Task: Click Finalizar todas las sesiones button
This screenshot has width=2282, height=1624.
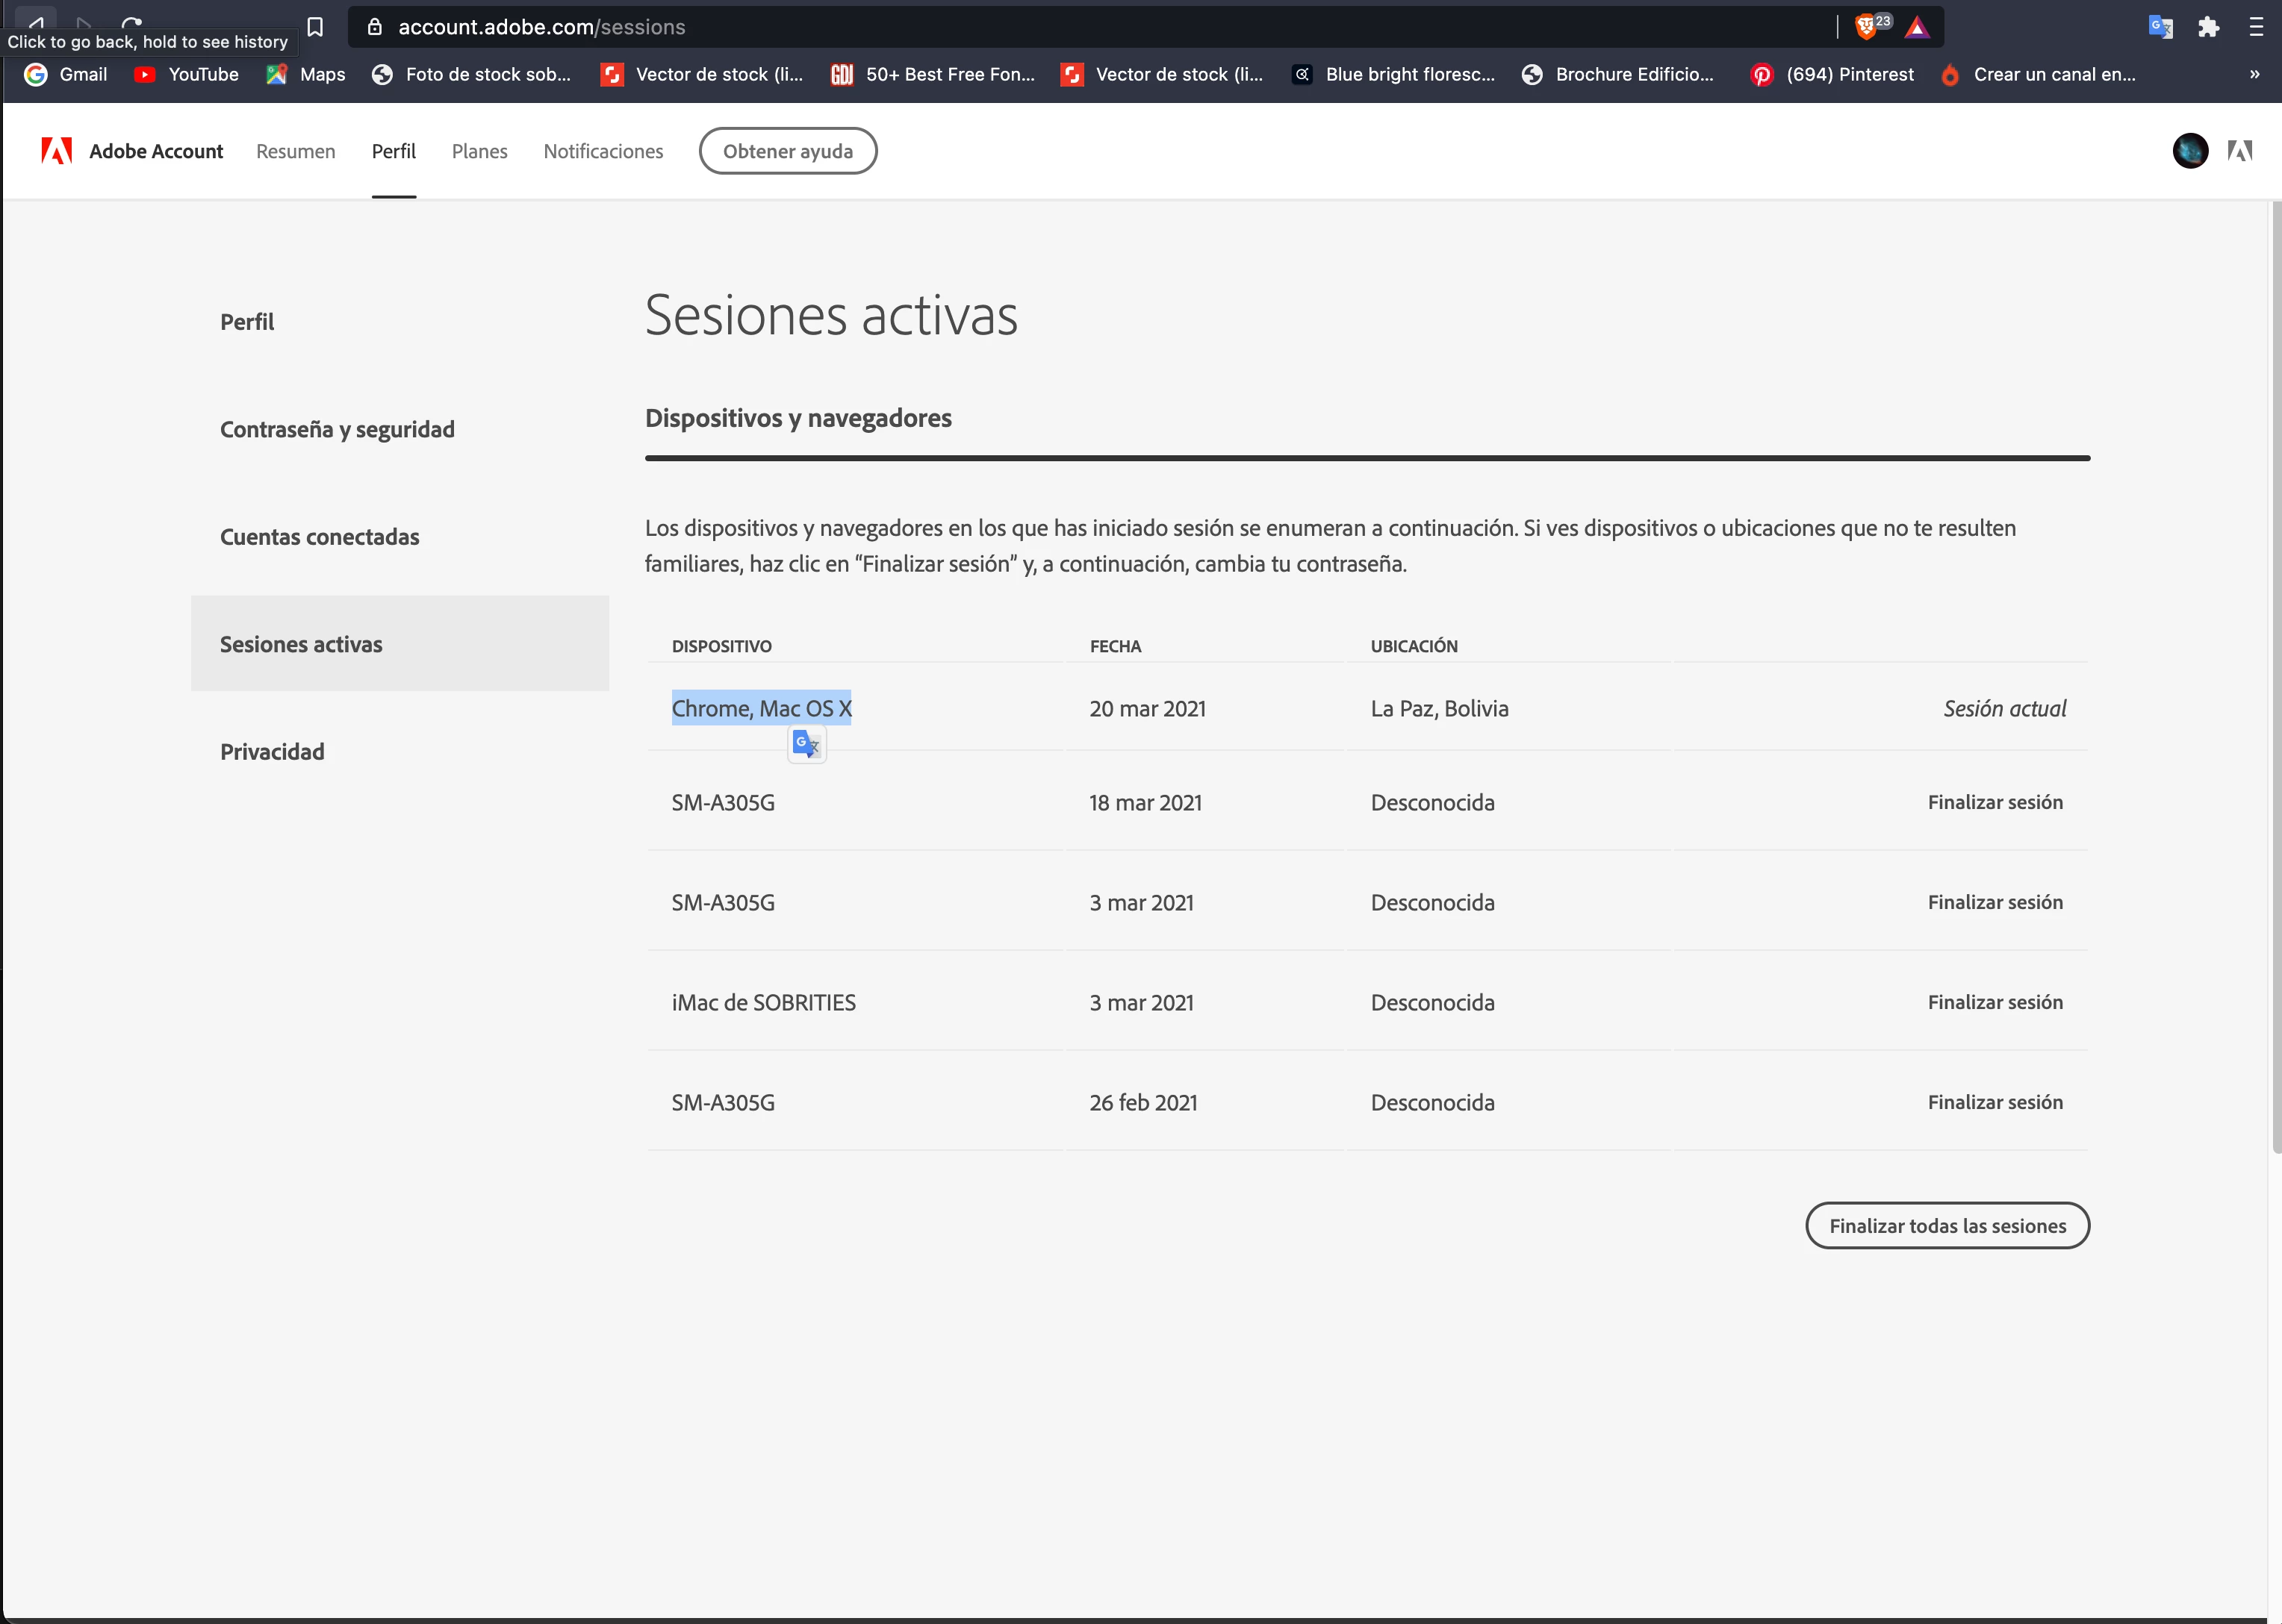Action: (x=1947, y=1226)
